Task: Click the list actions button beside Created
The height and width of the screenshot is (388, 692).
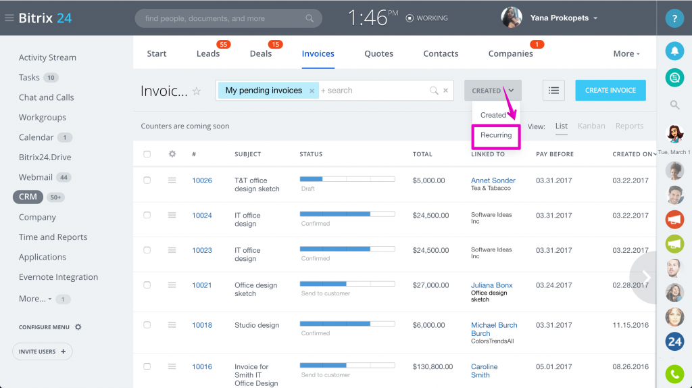Action: (553, 91)
